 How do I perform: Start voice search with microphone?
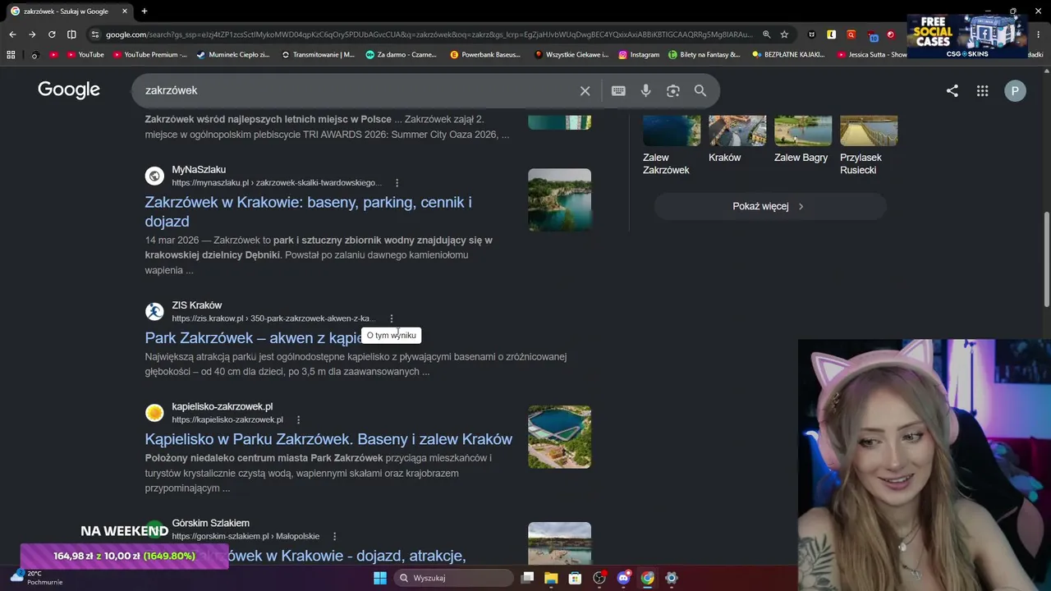[646, 90]
